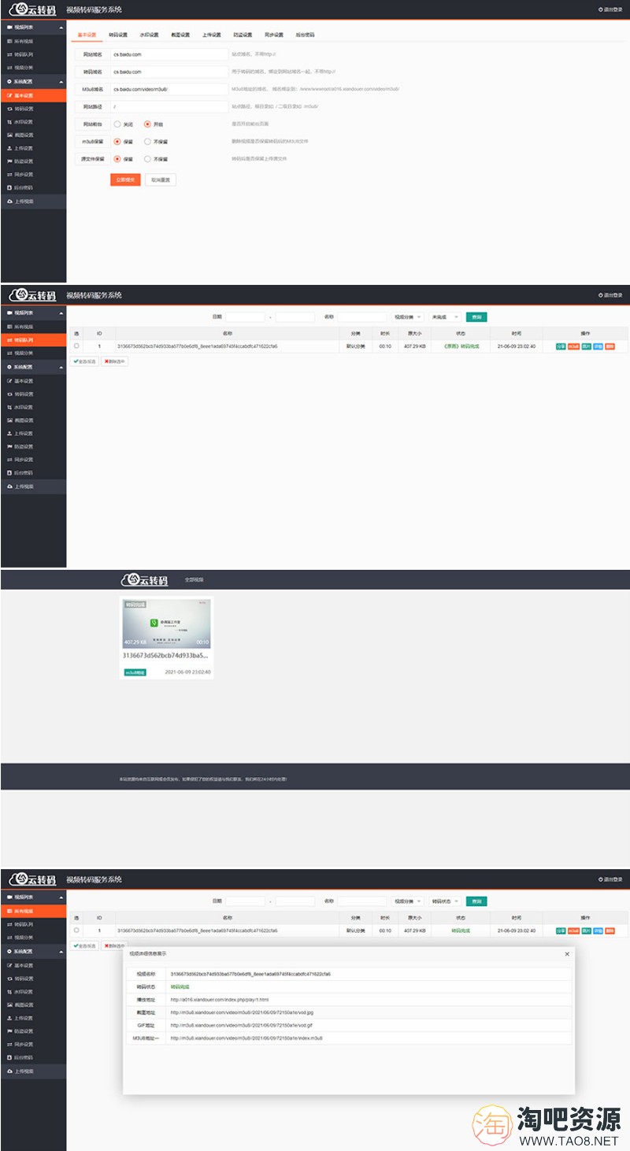Image resolution: width=630 pixels, height=1151 pixels.
Task: Click highlighted 转码队列 sidebar icon on queue page
Action: (9, 339)
